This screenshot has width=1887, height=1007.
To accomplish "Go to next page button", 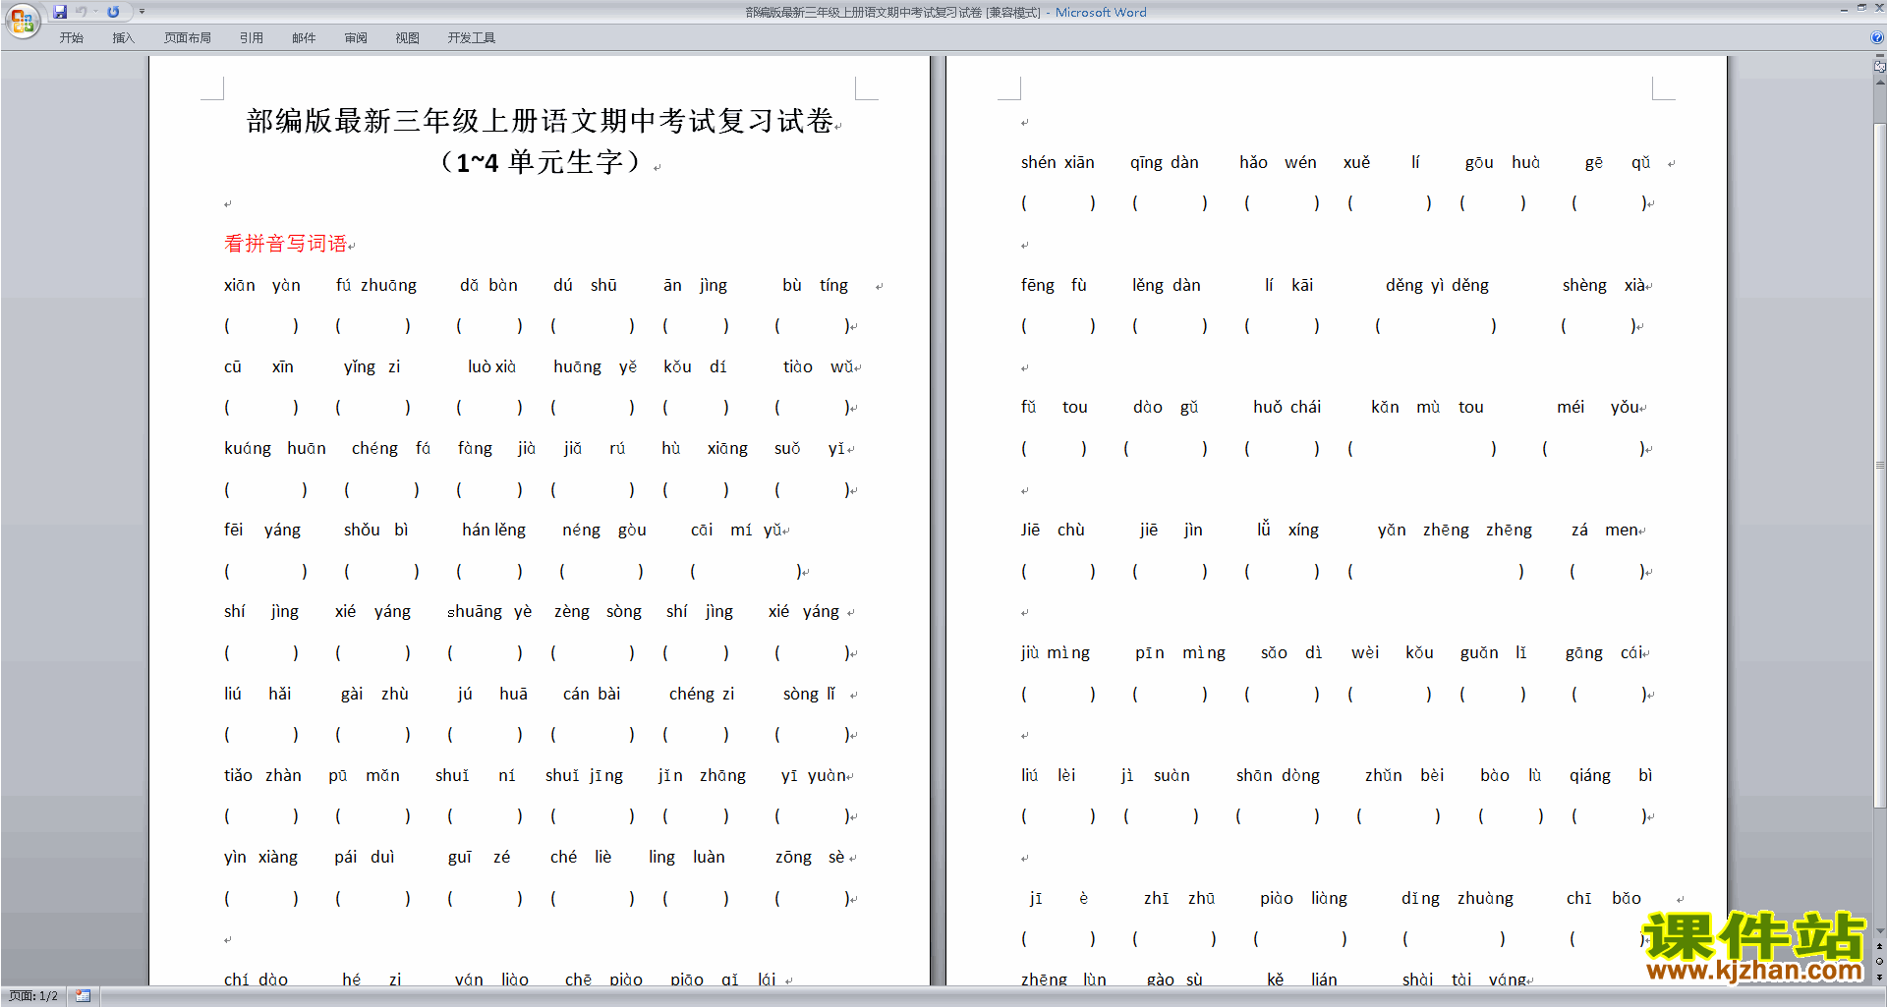I will 1879,977.
